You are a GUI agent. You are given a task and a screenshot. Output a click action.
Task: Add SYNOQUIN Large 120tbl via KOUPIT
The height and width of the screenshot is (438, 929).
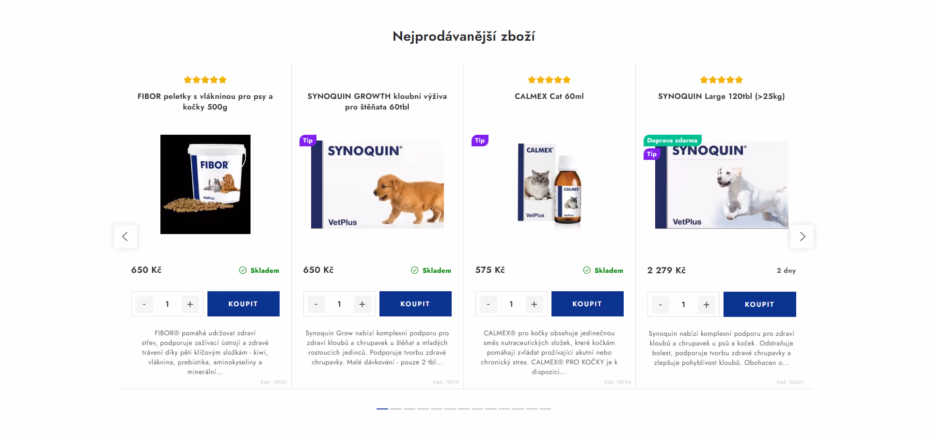point(759,304)
